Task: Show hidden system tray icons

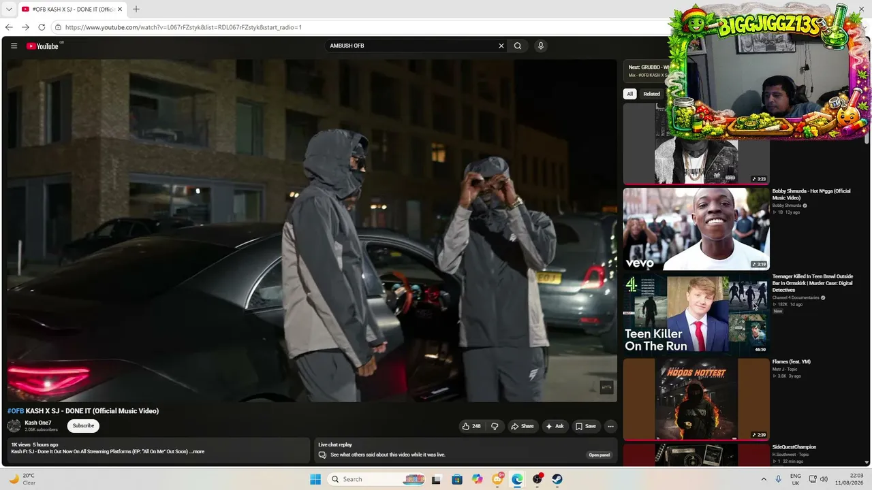Action: tap(764, 479)
